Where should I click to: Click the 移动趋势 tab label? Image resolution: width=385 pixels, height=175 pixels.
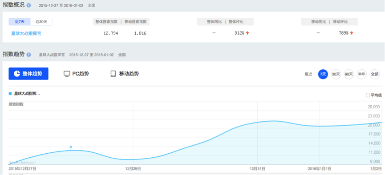(x=129, y=74)
